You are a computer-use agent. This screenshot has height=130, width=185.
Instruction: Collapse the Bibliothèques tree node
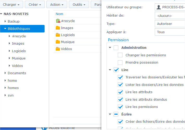click(5, 29)
